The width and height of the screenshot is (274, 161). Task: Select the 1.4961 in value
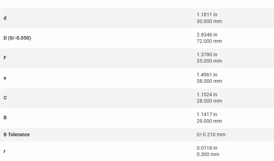point(207,75)
